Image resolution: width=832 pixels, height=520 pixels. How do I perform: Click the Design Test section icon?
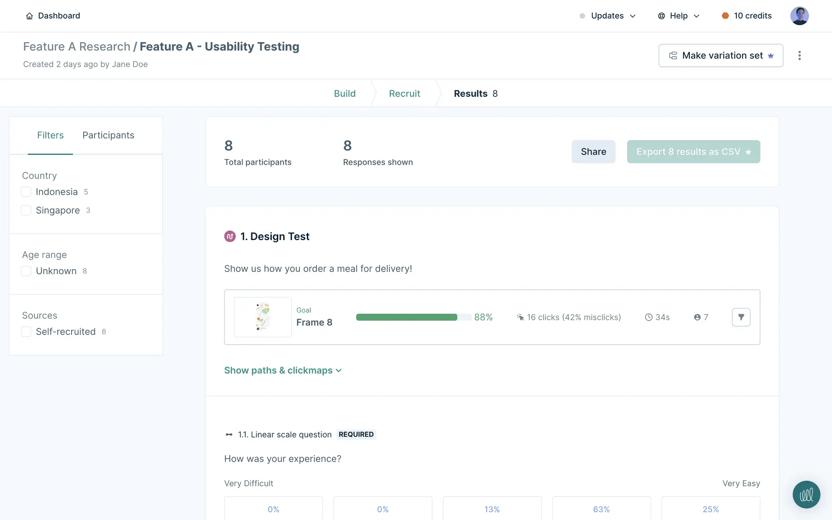tap(230, 237)
